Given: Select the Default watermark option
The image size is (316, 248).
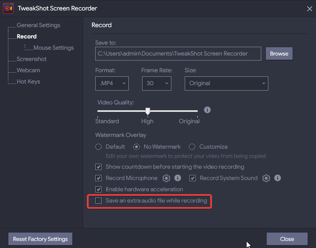Looking at the screenshot, I should click(x=99, y=147).
